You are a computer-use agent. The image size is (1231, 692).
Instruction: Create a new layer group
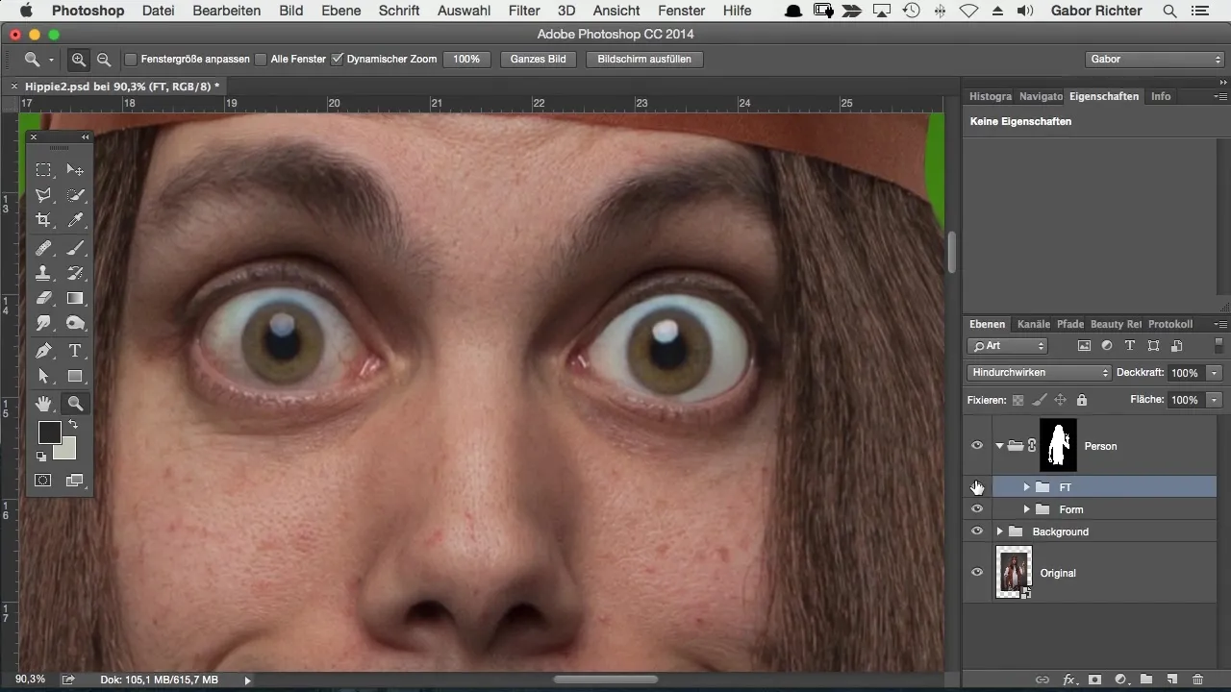pyautogui.click(x=1146, y=680)
